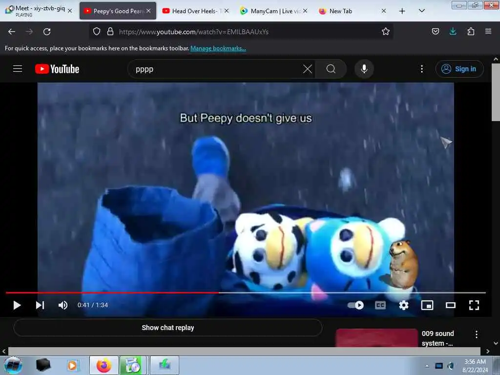Screen dimensions: 500x375
Task: Open 009 sound system video thumbnail
Action: pyautogui.click(x=376, y=338)
